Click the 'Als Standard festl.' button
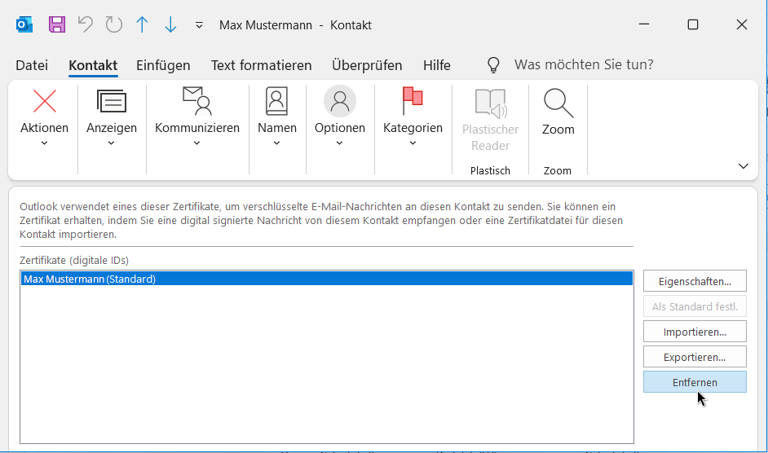Viewport: 768px width, 453px height. coord(695,306)
